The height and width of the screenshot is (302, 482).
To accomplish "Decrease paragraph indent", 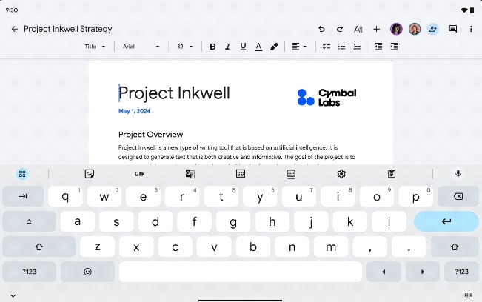I will coord(378,47).
